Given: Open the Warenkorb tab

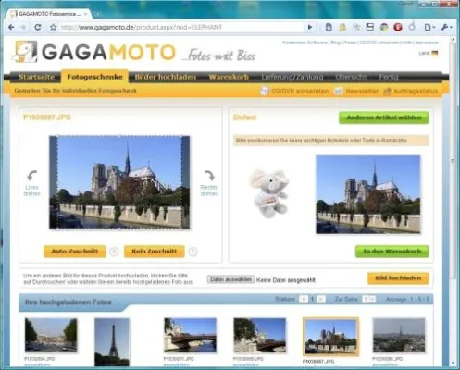Looking at the screenshot, I should (229, 77).
